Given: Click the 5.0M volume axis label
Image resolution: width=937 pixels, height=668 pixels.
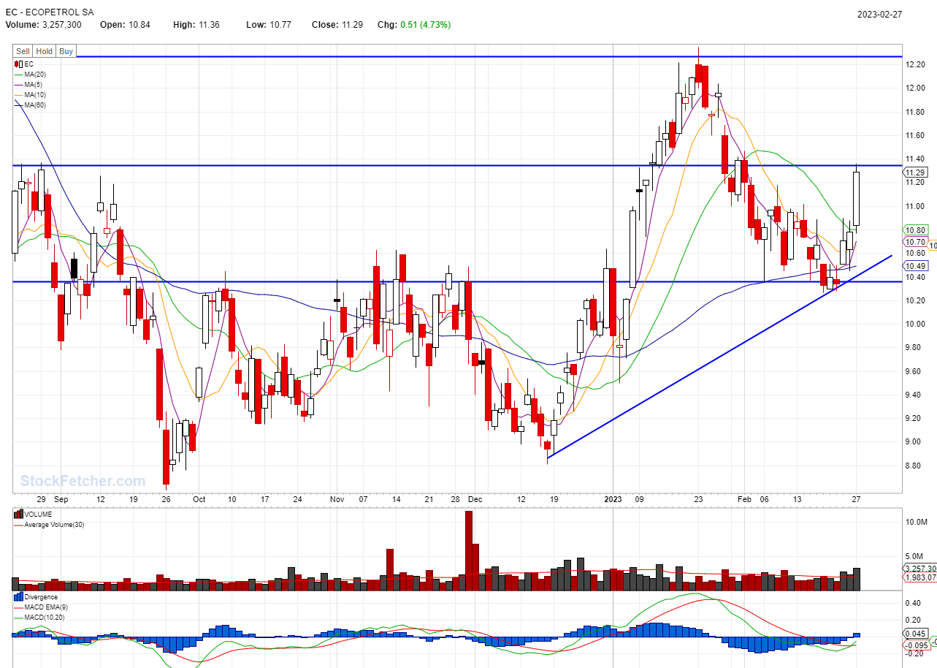Looking at the screenshot, I should coord(914,556).
